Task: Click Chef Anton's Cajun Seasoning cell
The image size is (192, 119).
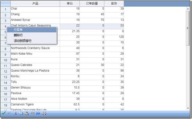Action: click(x=35, y=25)
